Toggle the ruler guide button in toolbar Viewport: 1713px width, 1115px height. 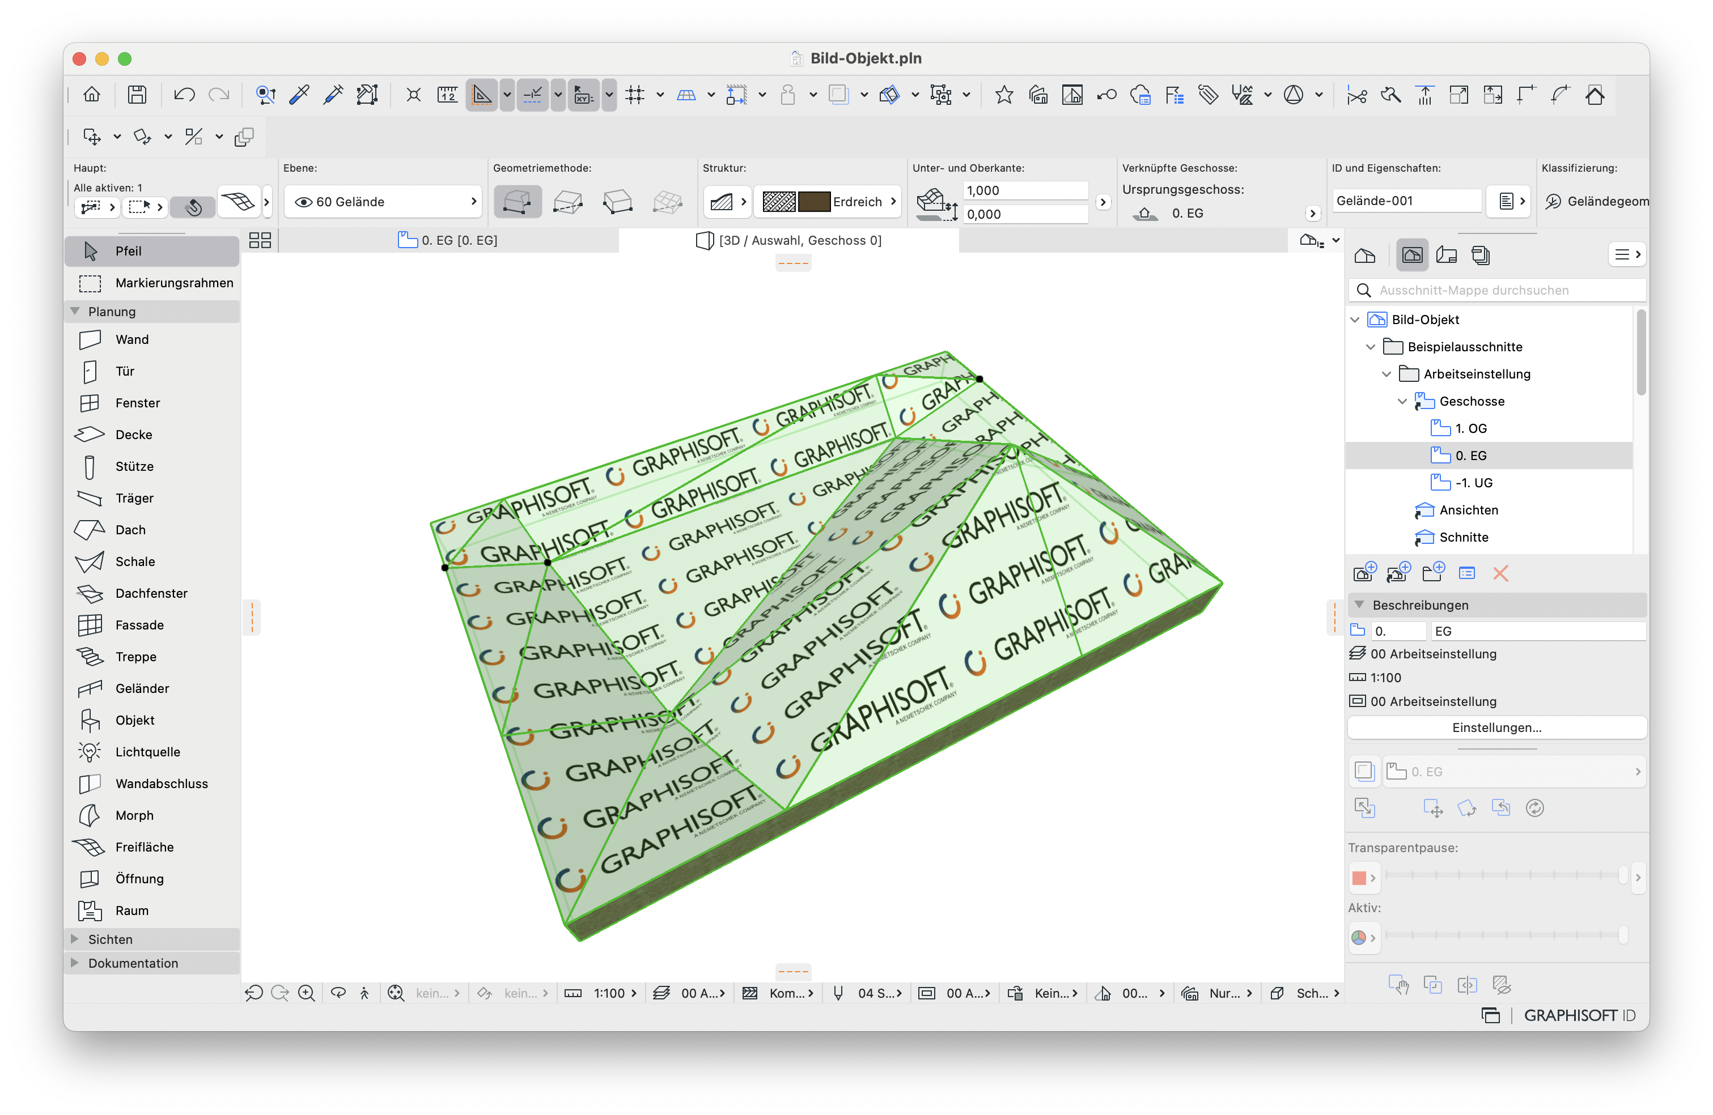tap(482, 95)
